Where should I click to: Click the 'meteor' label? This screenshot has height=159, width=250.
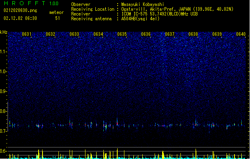(56, 12)
